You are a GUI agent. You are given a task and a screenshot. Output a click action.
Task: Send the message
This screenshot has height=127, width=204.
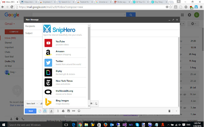[31, 111]
